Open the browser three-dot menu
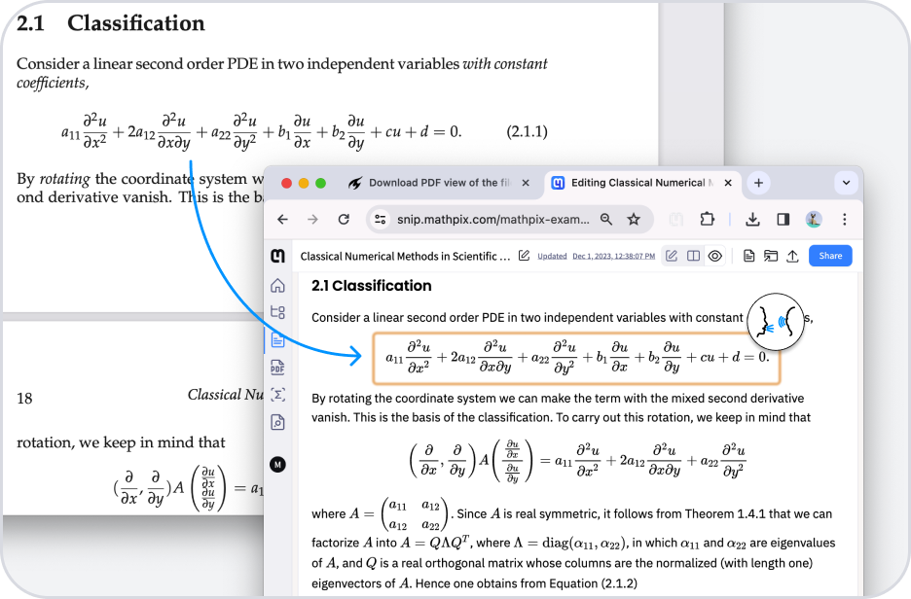Image resolution: width=911 pixels, height=599 pixels. click(x=844, y=220)
